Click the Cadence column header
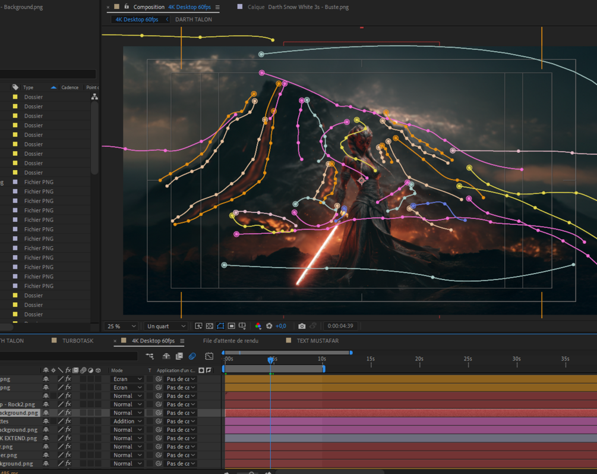 70,87
